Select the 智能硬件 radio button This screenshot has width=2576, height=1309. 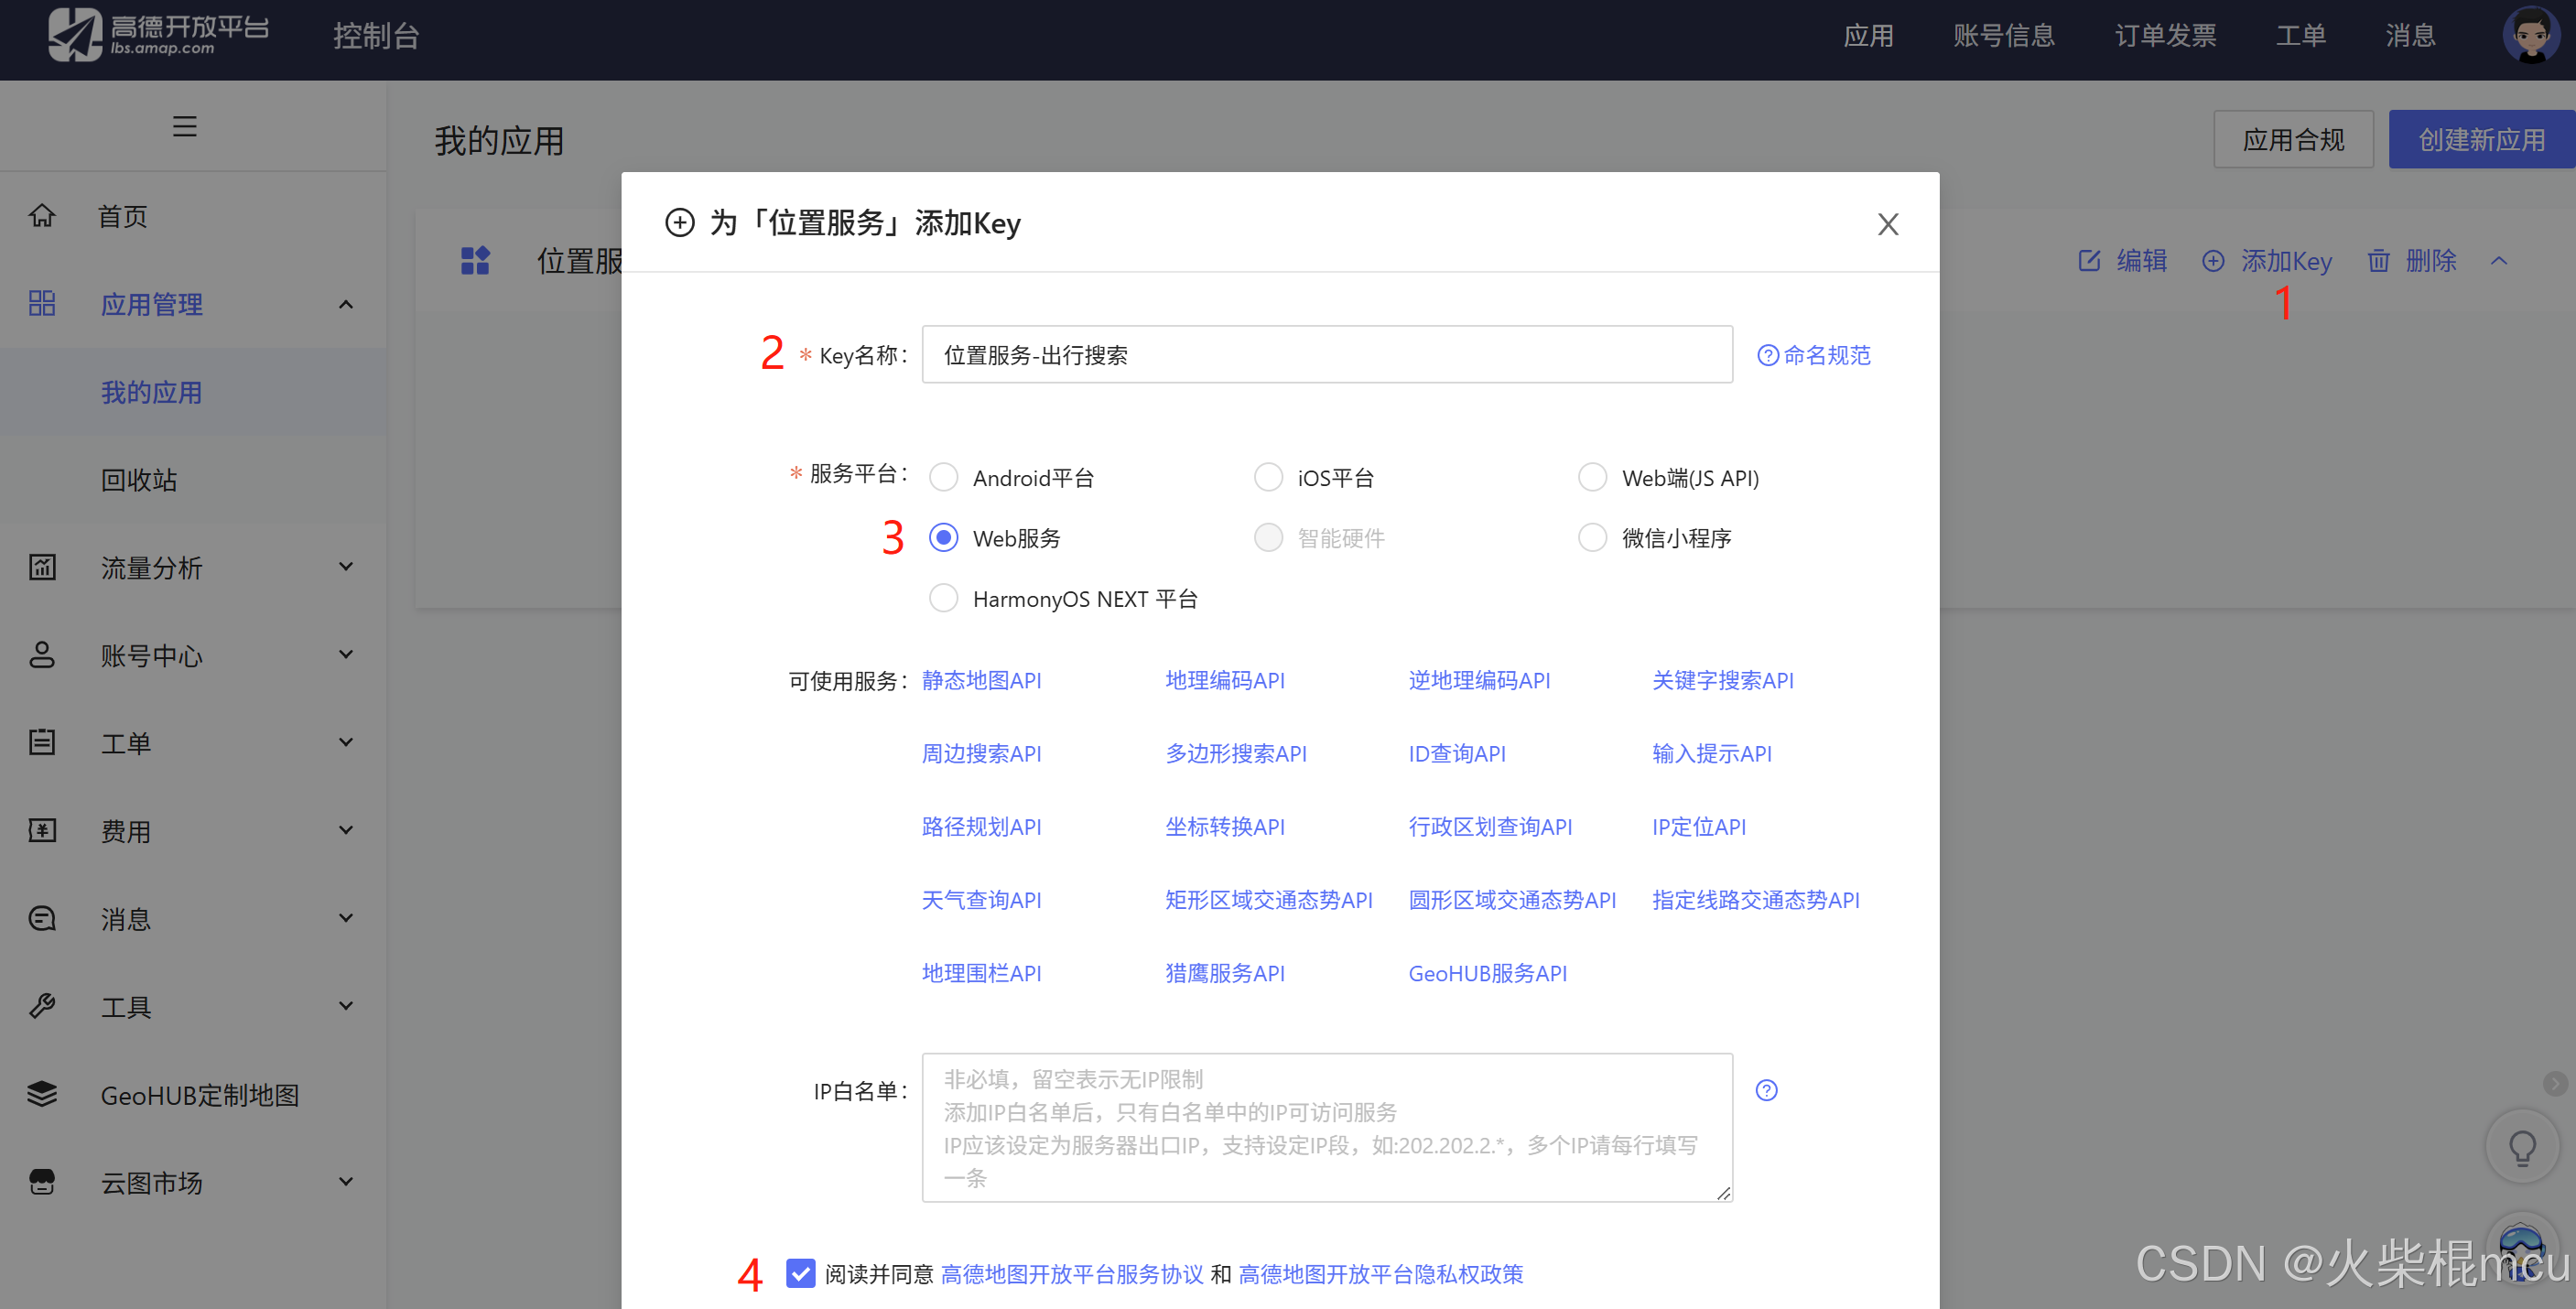1267,538
